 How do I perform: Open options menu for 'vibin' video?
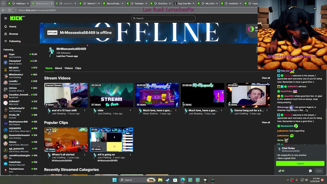[x=130, y=110]
